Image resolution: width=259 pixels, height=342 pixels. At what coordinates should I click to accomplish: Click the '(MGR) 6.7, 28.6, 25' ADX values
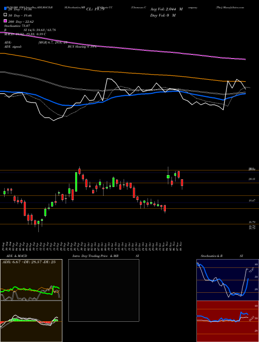tap(52, 42)
